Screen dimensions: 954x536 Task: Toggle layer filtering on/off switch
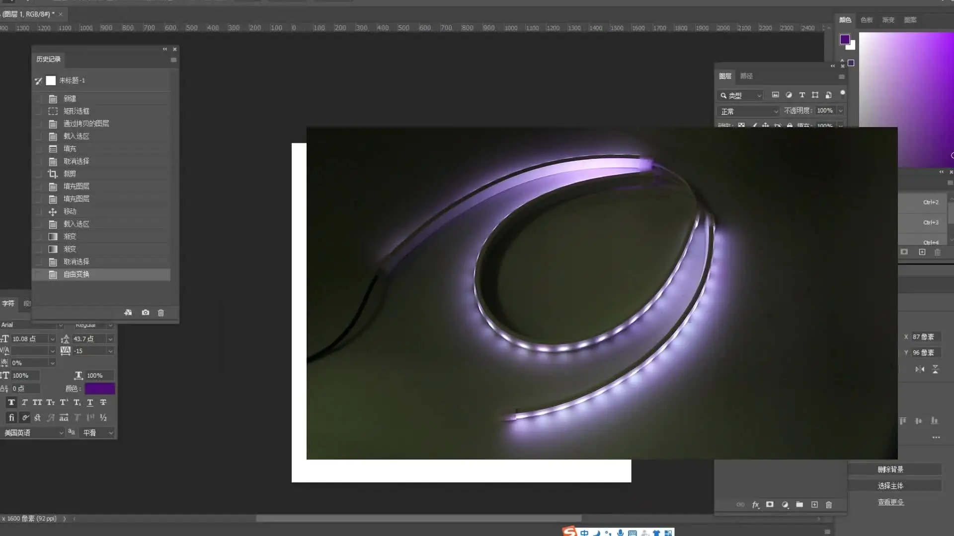click(x=842, y=93)
